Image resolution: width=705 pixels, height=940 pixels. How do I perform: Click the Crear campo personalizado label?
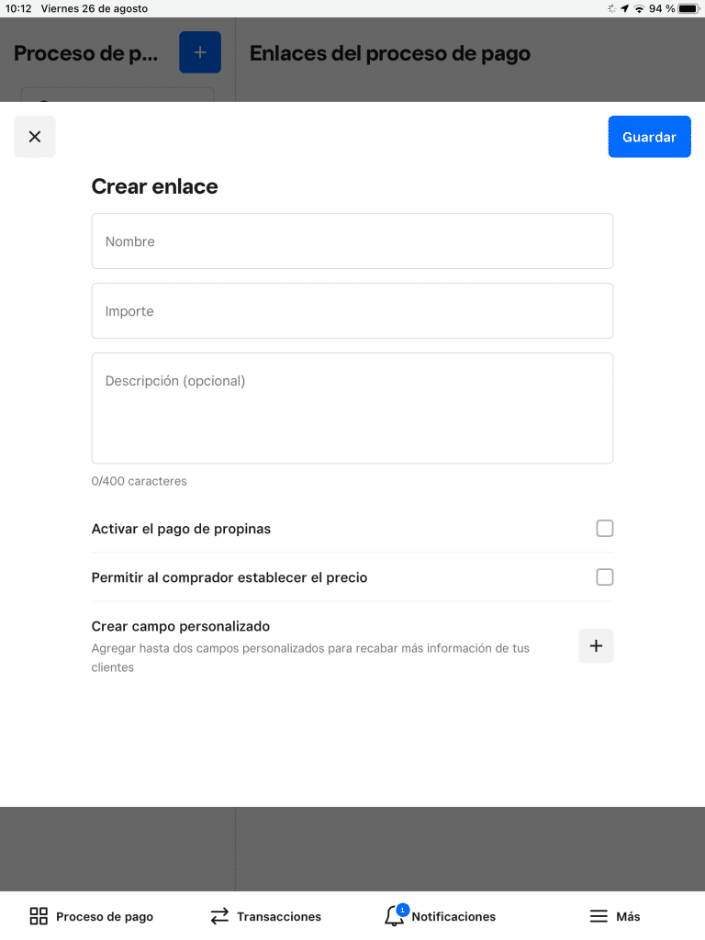pyautogui.click(x=181, y=626)
